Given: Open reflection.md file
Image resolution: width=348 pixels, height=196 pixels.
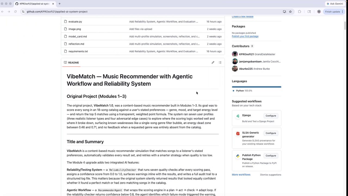Looking at the screenshot, I should click(x=76, y=44).
